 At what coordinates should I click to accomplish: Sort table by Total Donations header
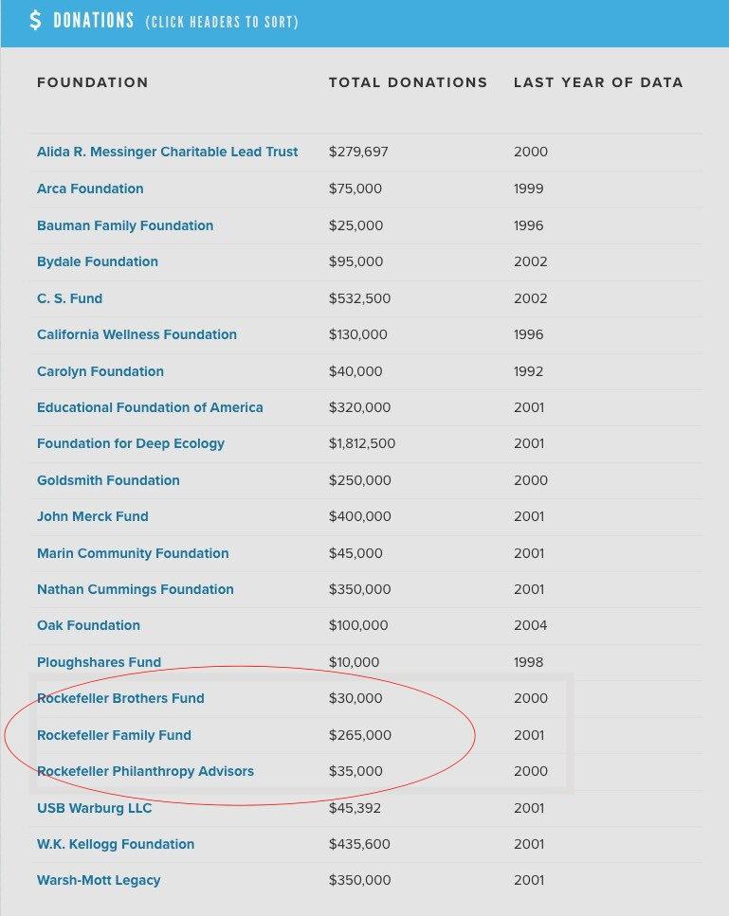pyautogui.click(x=408, y=82)
